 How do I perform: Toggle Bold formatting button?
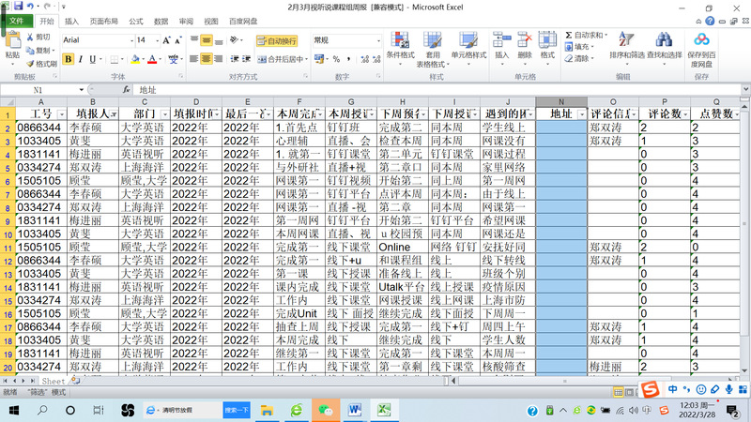tap(68, 59)
